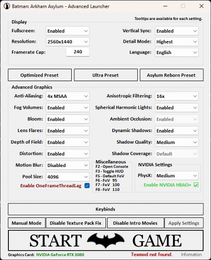
Task: Close the Advanced Launcher window
Action: point(201,6)
